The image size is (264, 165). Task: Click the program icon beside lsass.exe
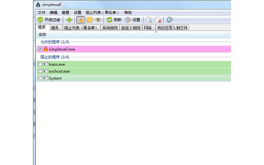45,64
